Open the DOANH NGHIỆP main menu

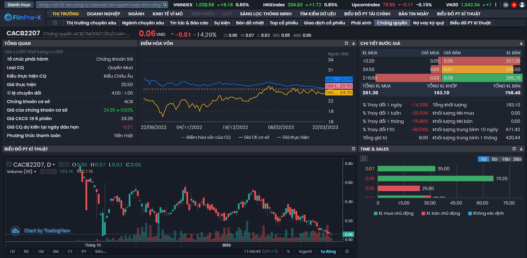tap(103, 14)
